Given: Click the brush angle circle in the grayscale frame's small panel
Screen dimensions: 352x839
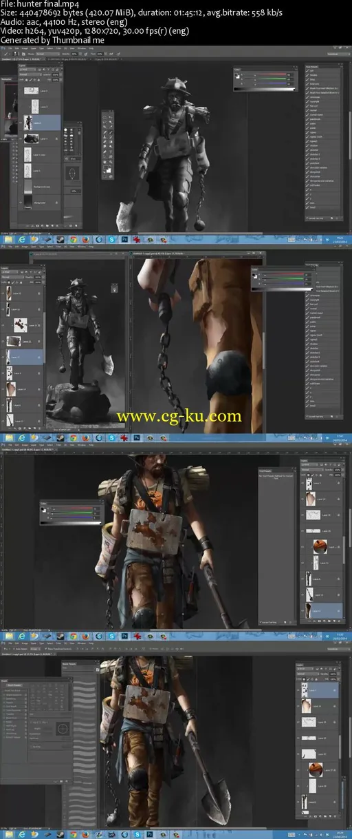Looking at the screenshot, I should point(72,173).
